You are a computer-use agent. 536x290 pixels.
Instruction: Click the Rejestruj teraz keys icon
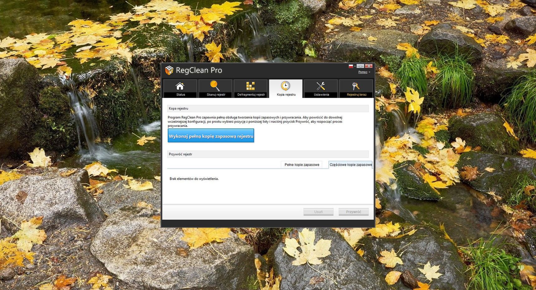[x=356, y=86]
